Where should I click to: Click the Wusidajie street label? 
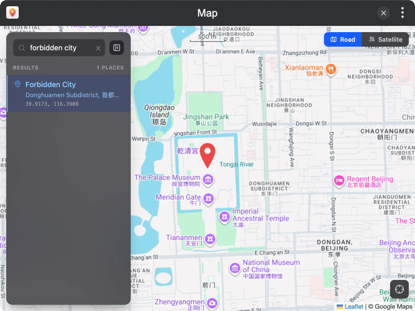(265, 124)
